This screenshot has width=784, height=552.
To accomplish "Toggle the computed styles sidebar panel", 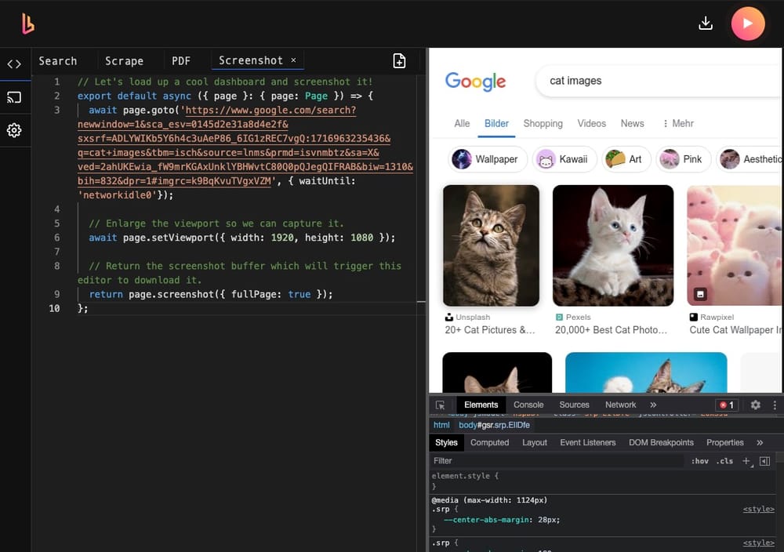I will 489,442.
